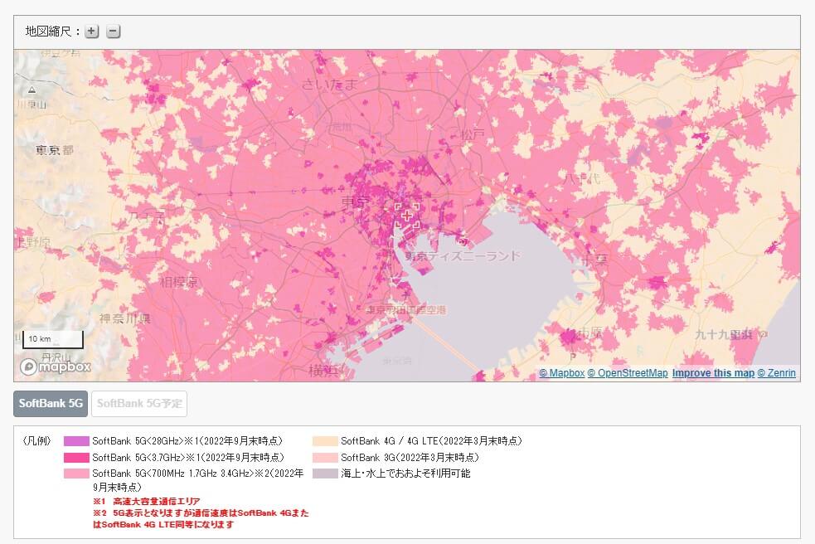Click the 海上・水上でおおよそ利用可能 legend text
Screen dimensions: 815x544
click(405, 474)
